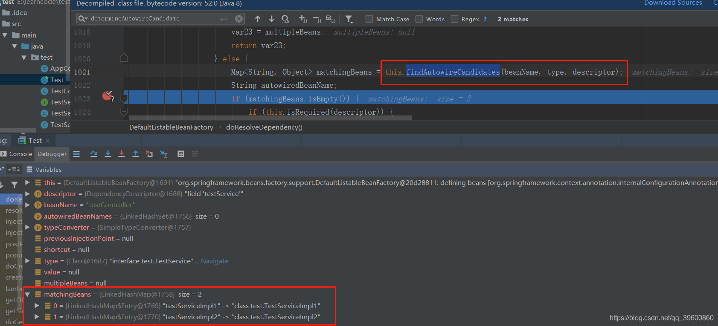Select all occurrences icon
The image size is (718, 326).
[x=331, y=19]
